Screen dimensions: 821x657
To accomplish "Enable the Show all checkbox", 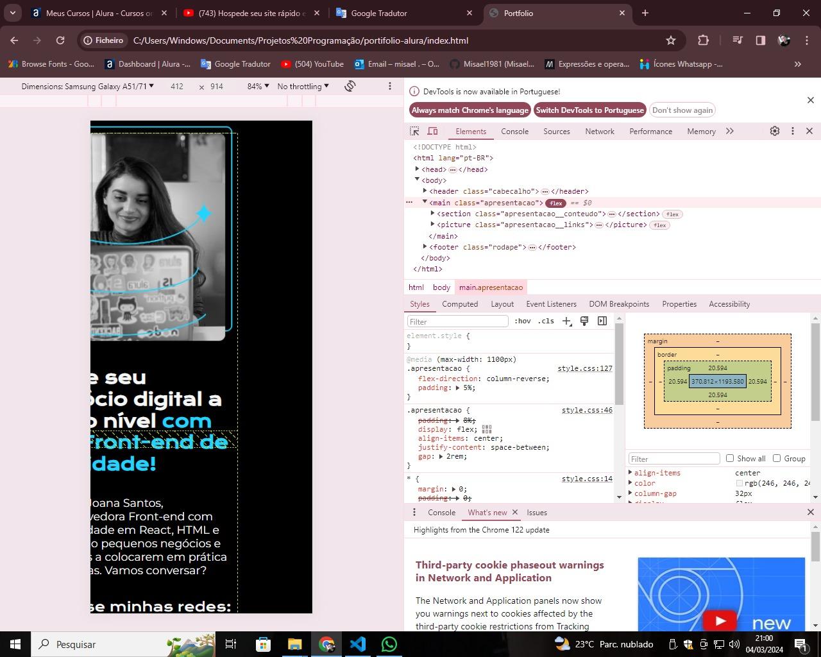I will tap(730, 458).
